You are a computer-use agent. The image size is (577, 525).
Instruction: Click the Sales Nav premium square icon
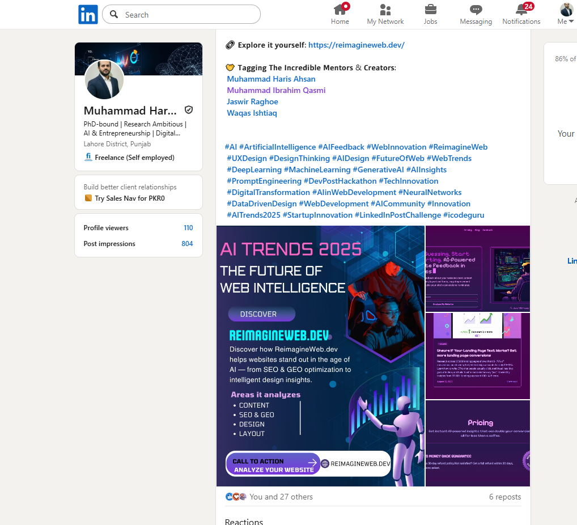coord(88,198)
